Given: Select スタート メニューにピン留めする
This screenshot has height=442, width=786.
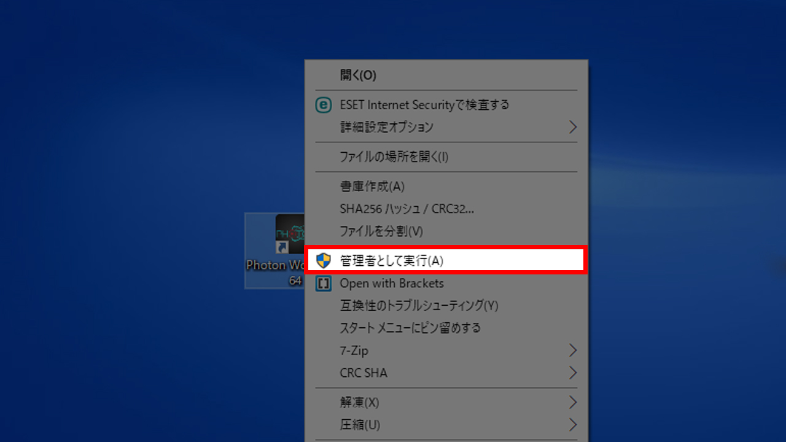Looking at the screenshot, I should tap(410, 328).
